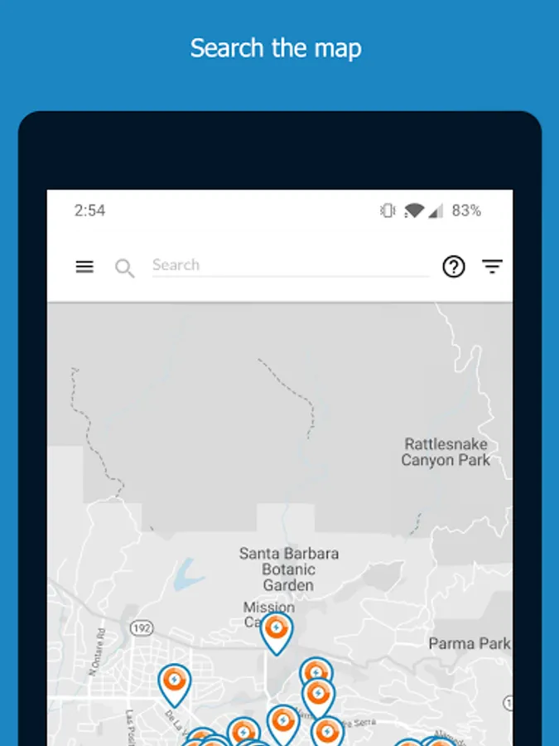Tap the Santa Barbara Botanic Garden label

[288, 569]
